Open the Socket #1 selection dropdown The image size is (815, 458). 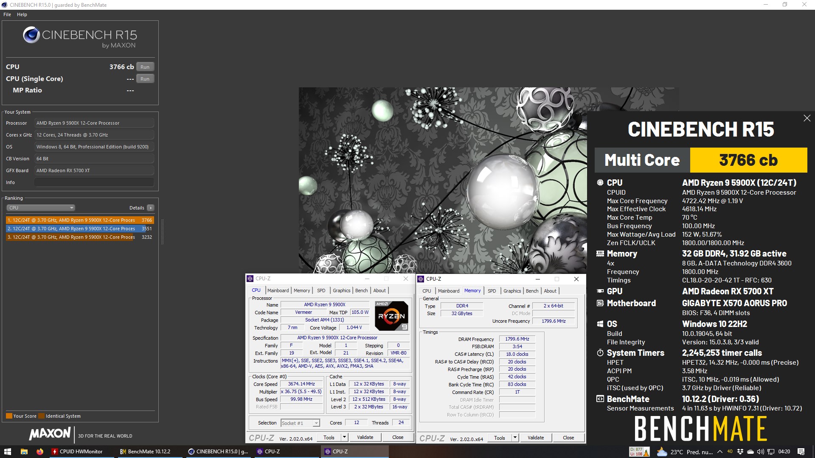click(300, 423)
